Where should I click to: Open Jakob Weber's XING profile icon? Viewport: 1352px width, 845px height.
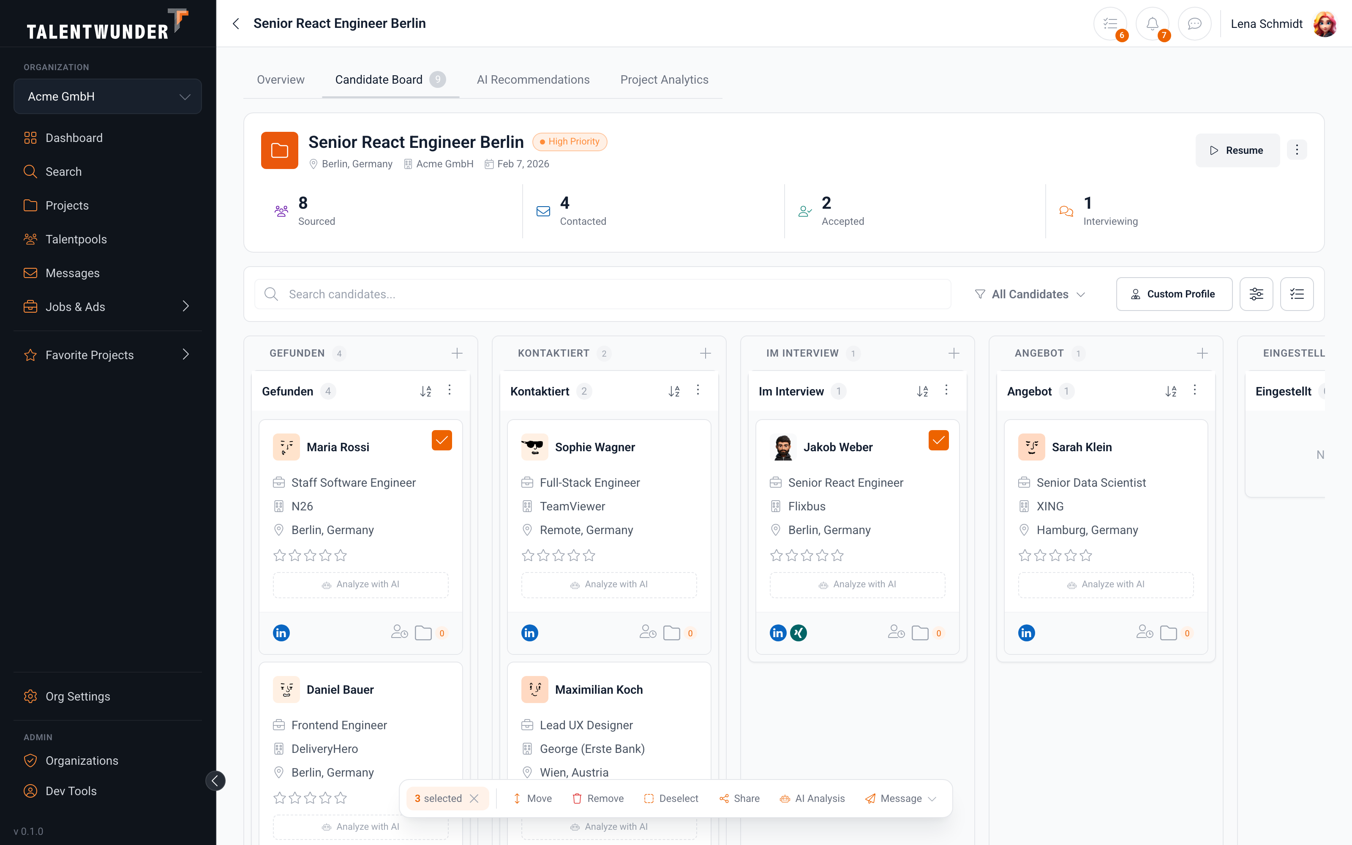tap(799, 632)
